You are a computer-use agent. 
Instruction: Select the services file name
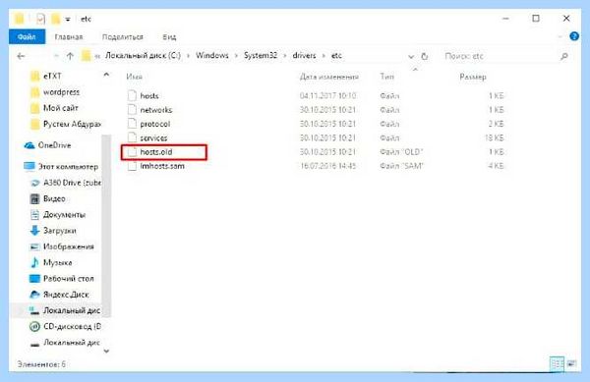pyautogui.click(x=153, y=137)
